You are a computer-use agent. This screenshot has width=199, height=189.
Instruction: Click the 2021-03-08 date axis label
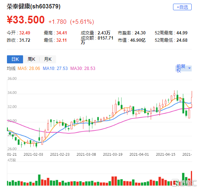(86, 155)
